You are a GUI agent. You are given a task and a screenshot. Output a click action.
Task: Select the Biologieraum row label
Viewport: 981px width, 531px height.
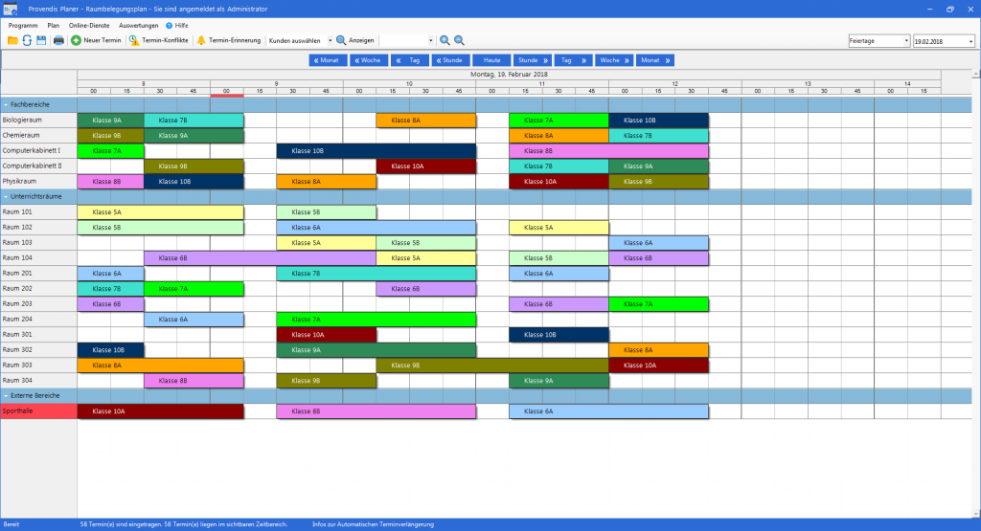pos(38,120)
